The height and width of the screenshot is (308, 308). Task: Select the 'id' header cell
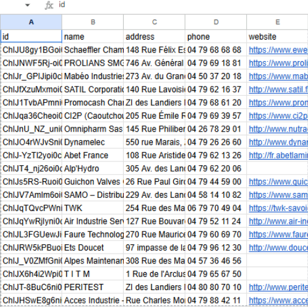click(31, 36)
